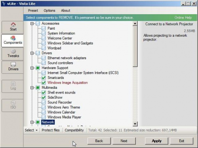
Task: Collapse the Drivers tree node
Action: (32, 53)
